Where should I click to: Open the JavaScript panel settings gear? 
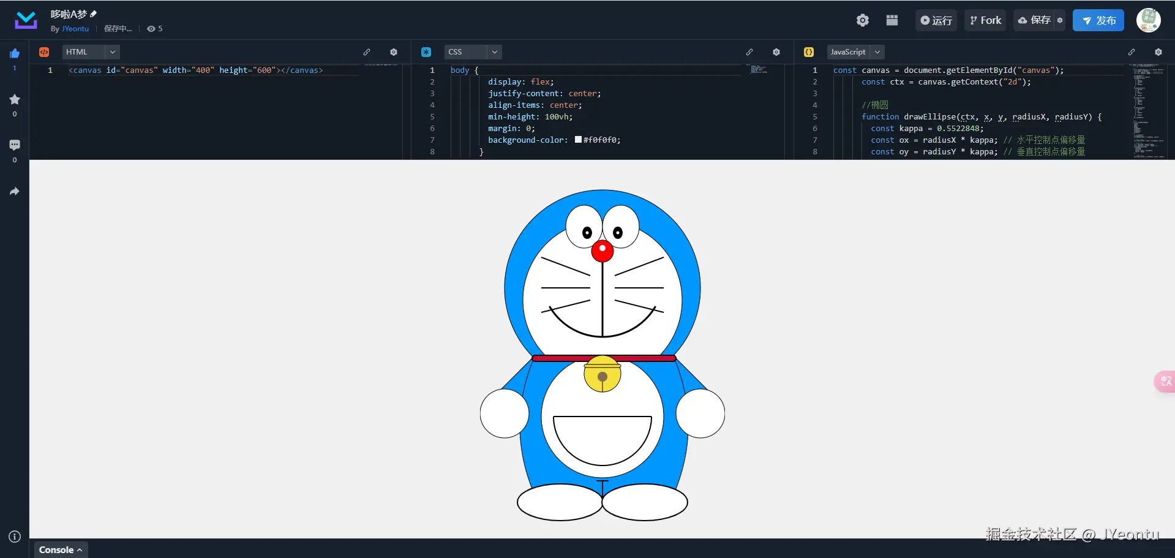tap(1158, 52)
